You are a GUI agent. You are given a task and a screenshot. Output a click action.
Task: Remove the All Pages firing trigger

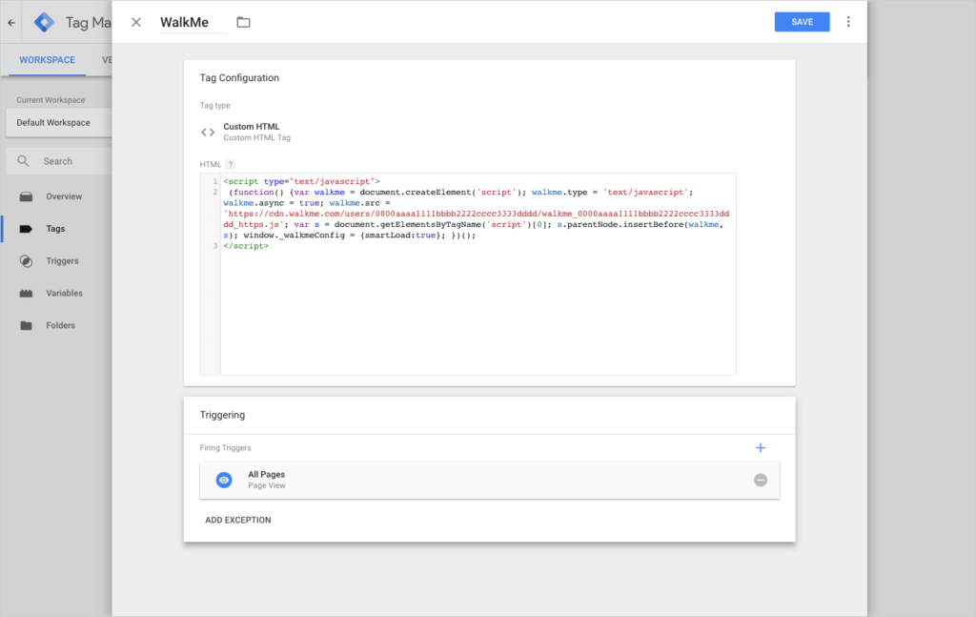coord(761,480)
